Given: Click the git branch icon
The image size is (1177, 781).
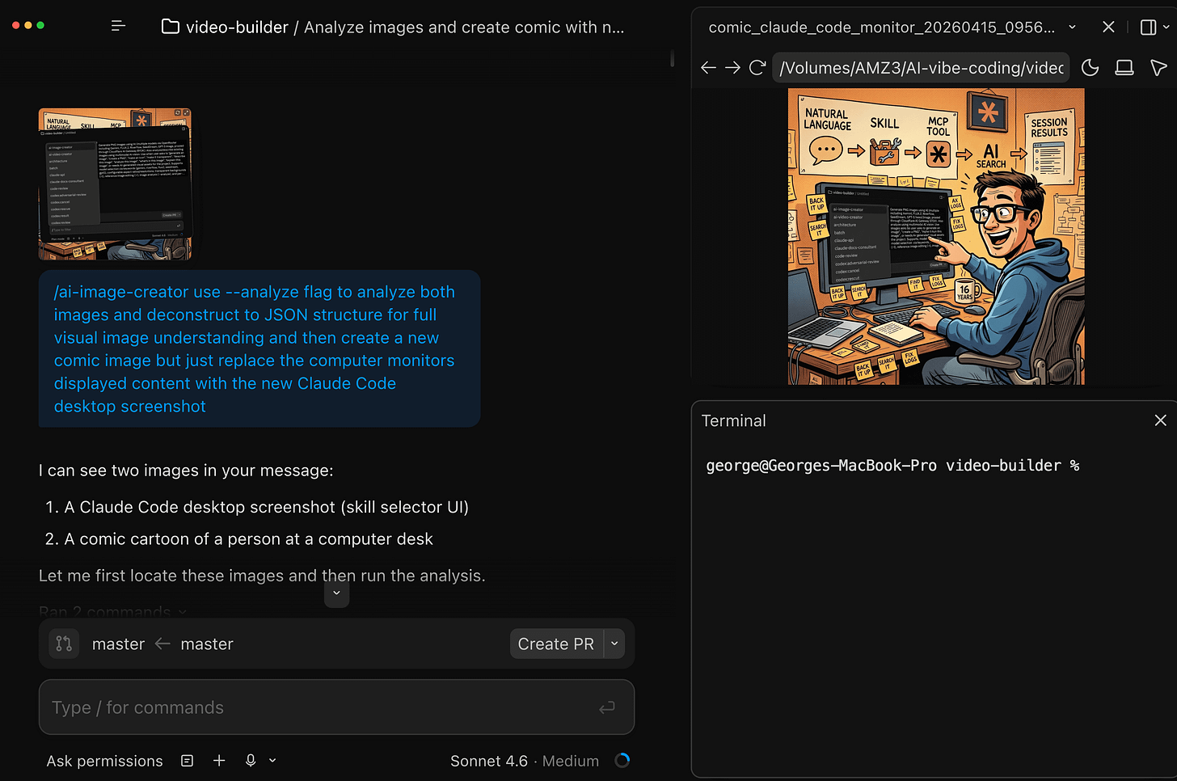Looking at the screenshot, I should tap(64, 644).
